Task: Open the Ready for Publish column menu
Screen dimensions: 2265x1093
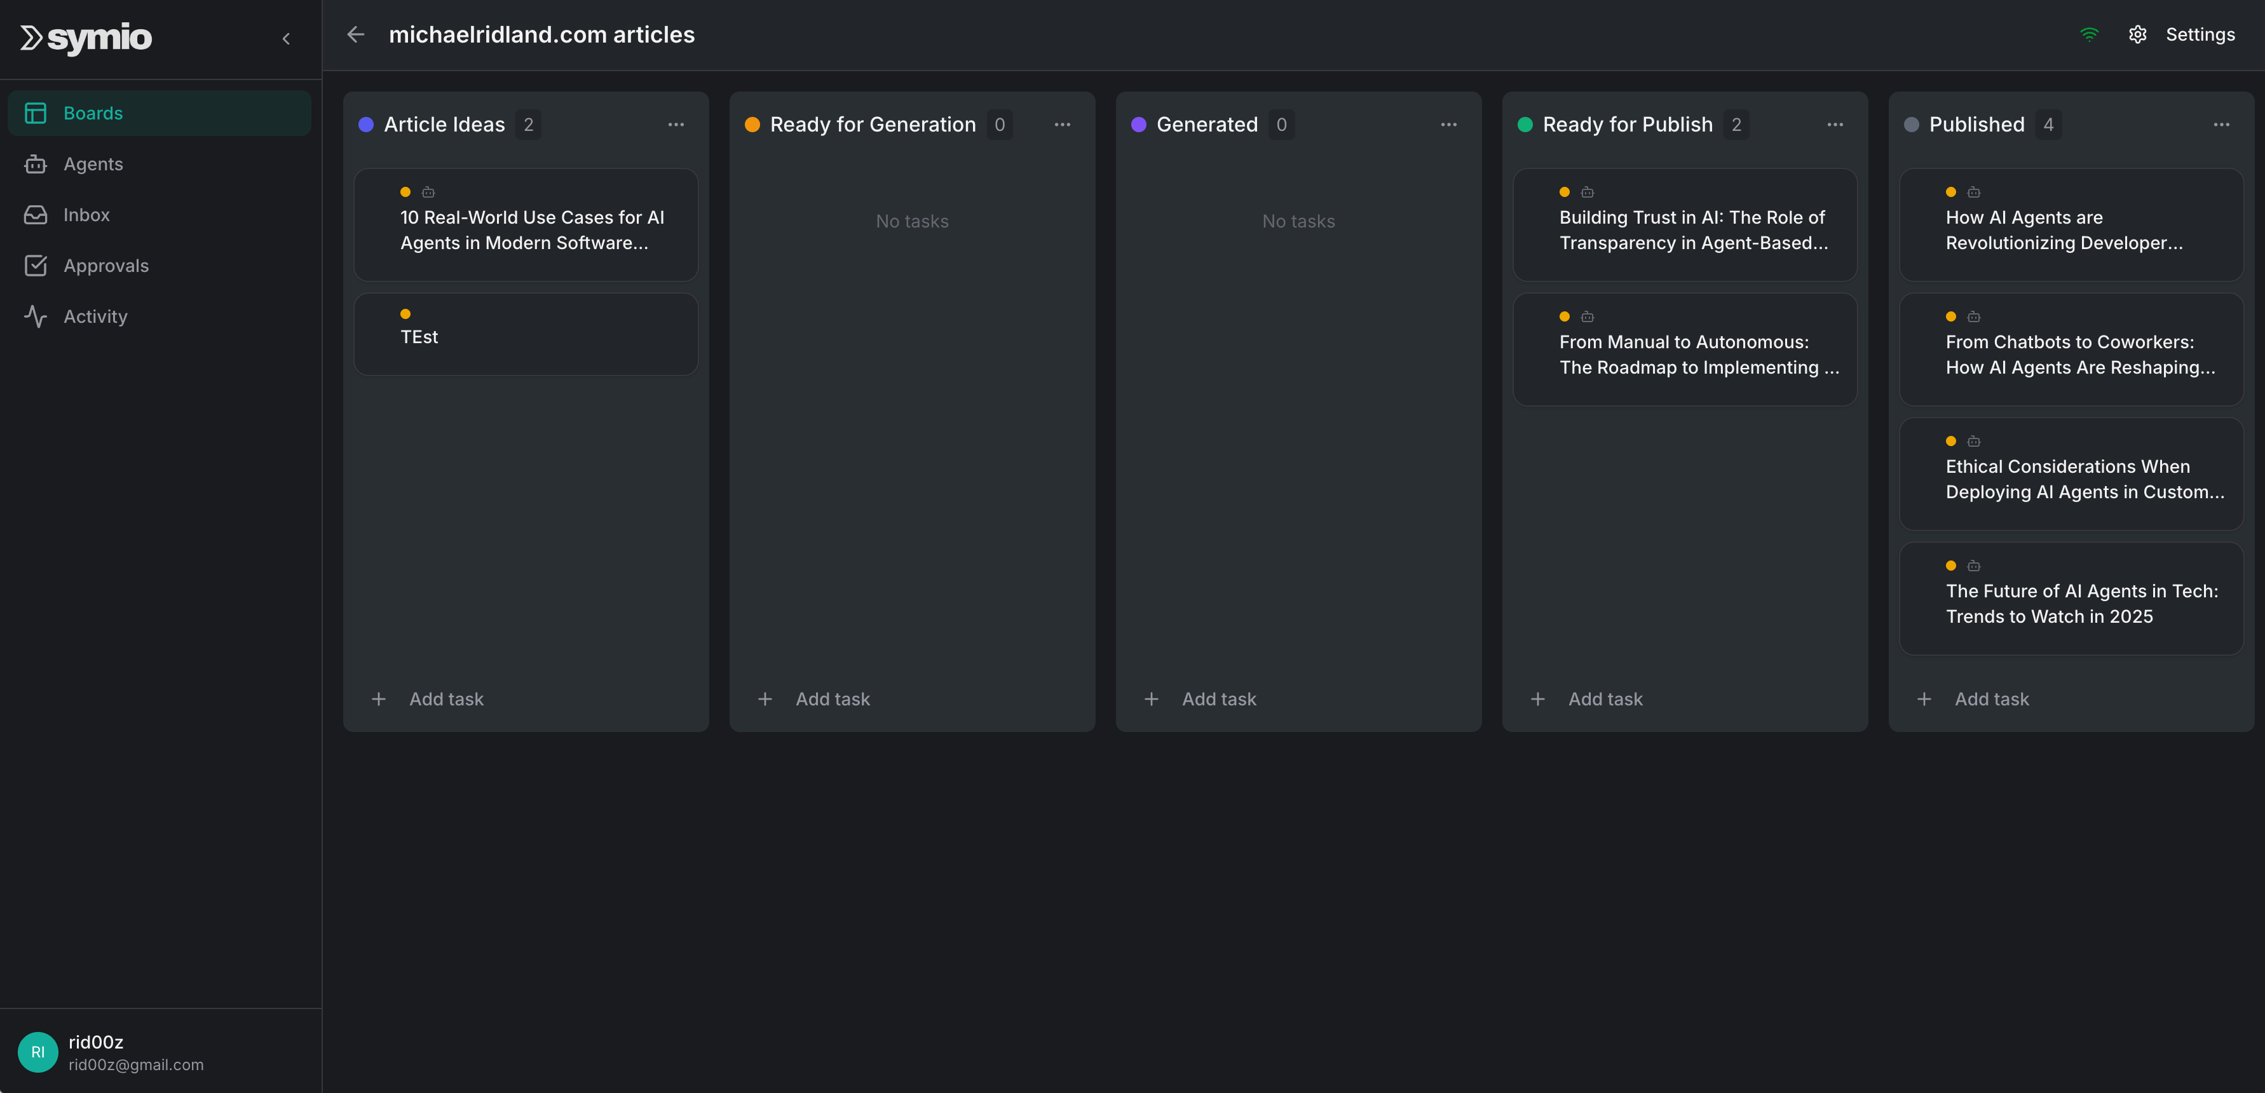Action: tap(1835, 124)
